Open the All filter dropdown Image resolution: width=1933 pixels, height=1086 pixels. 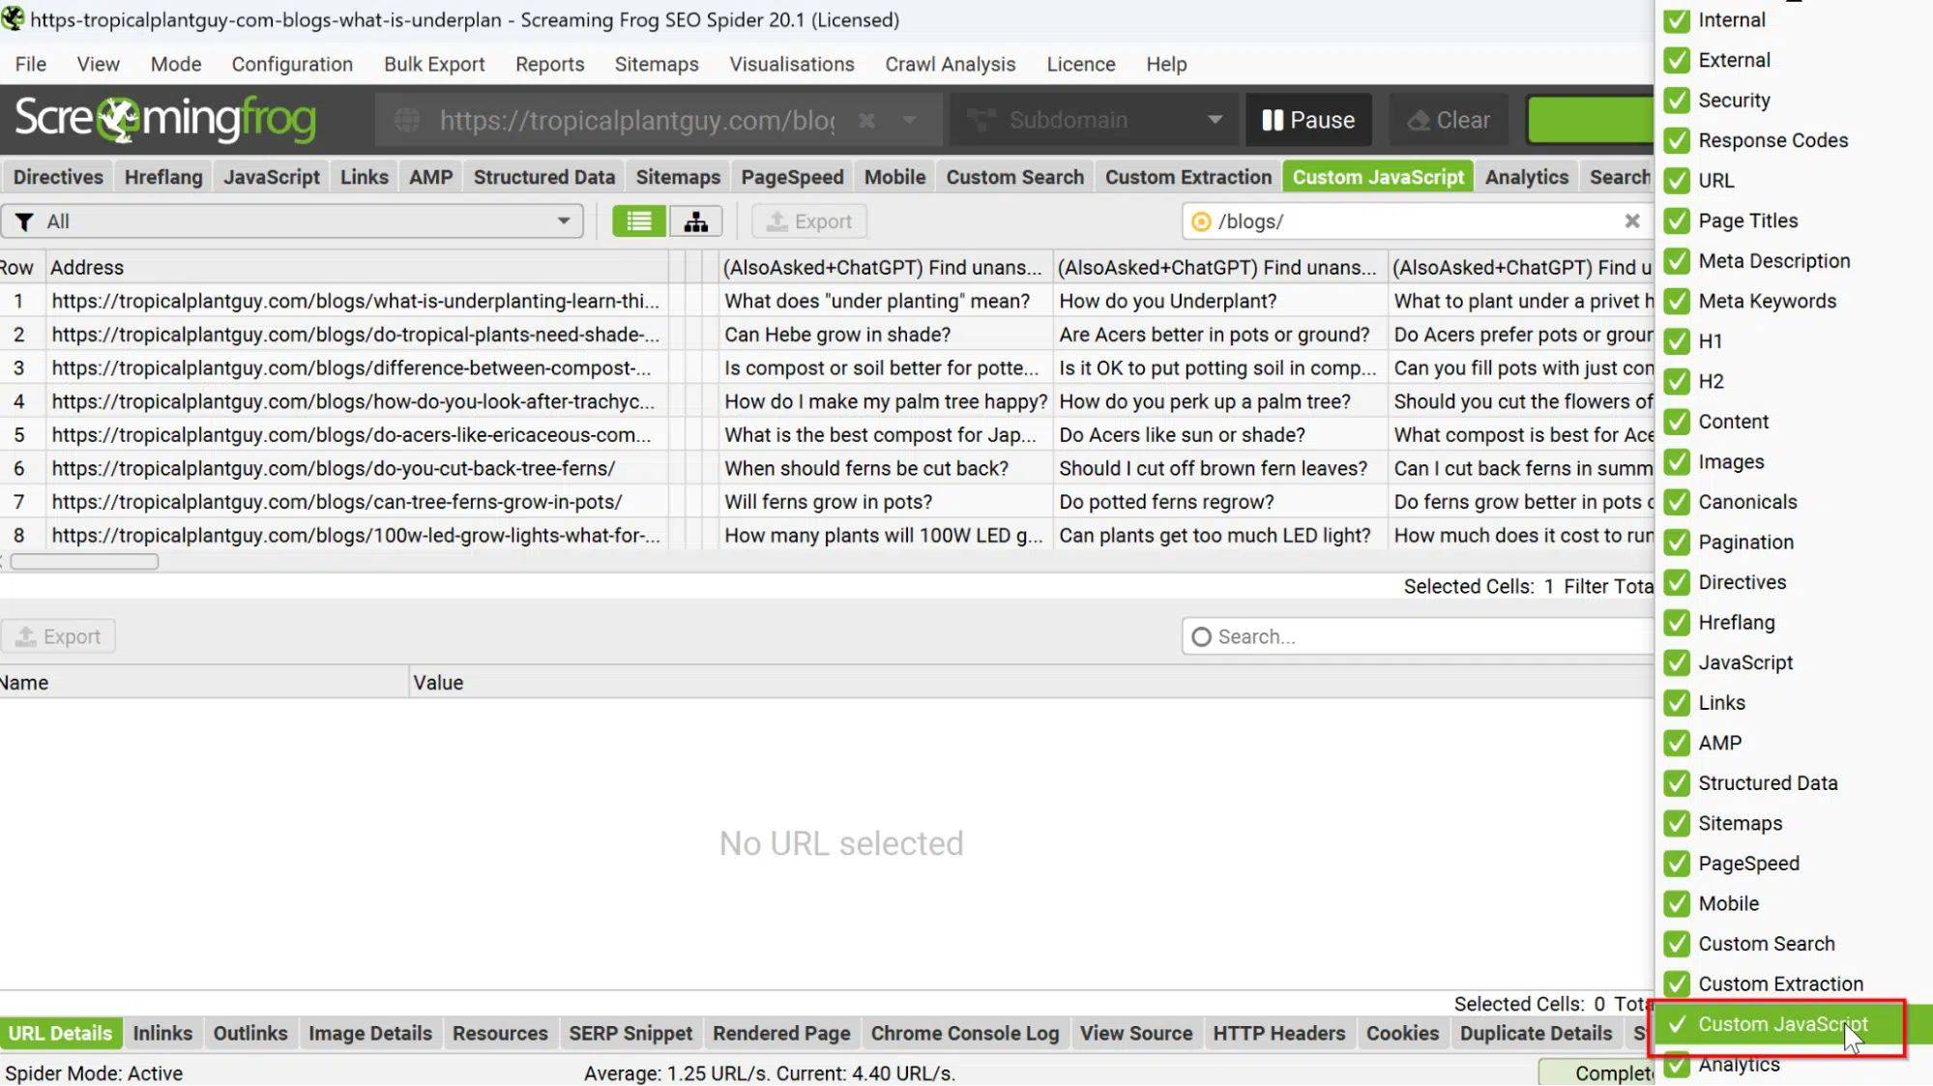[292, 221]
